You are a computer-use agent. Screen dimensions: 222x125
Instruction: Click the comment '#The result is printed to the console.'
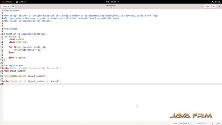[28, 21]
